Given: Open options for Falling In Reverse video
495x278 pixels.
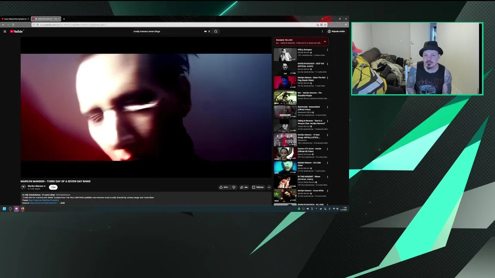Looking at the screenshot, I should pos(328,121).
